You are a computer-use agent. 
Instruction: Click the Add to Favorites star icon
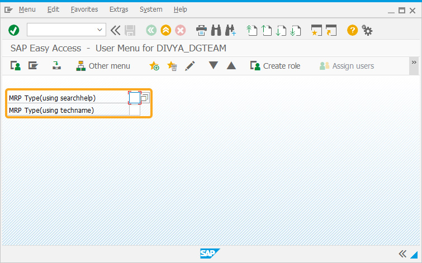click(154, 66)
